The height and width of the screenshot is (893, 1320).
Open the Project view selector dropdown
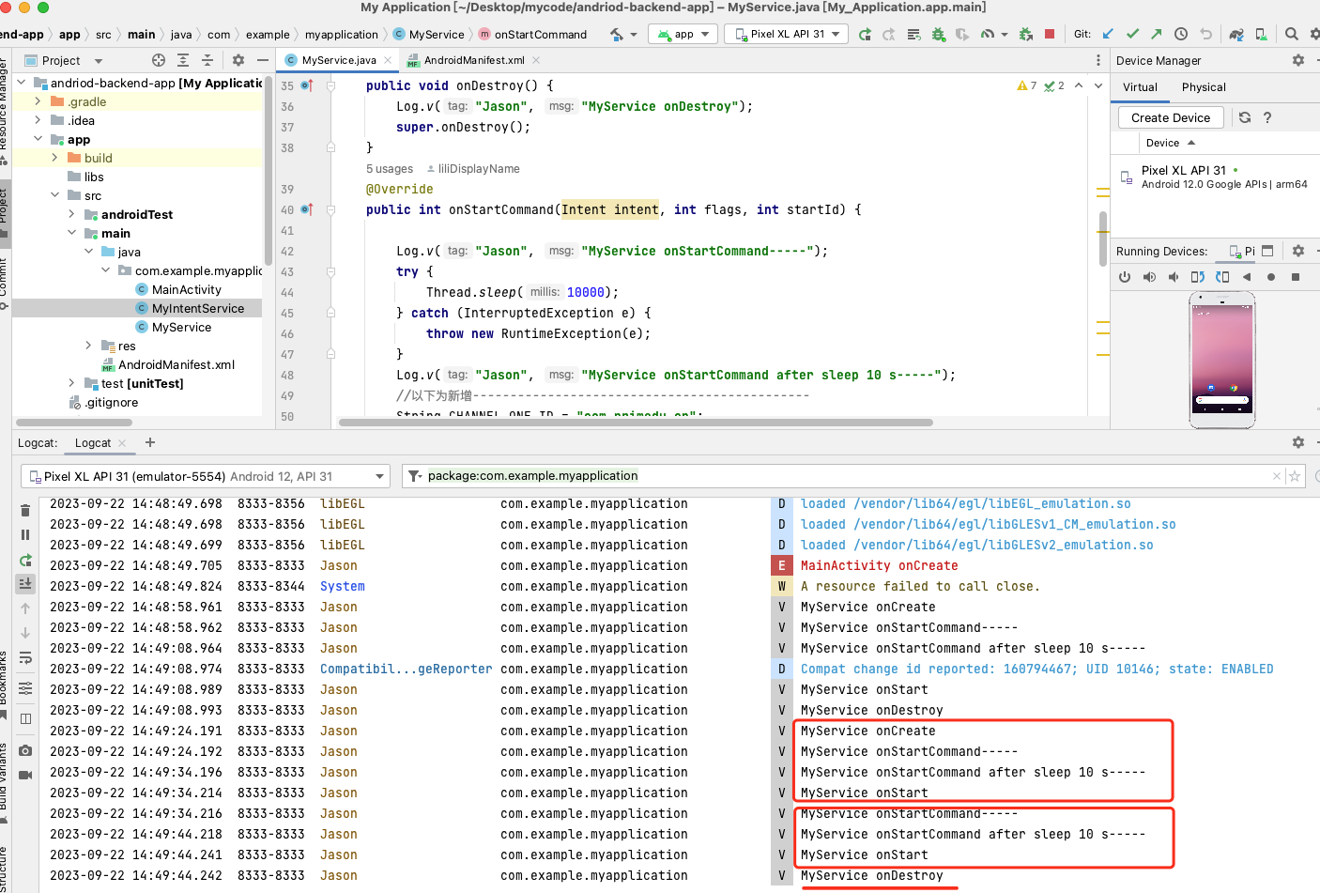click(64, 60)
